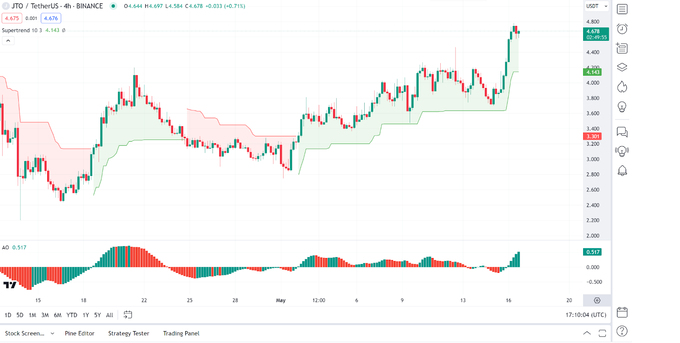Open the Pine Editor tab

pyautogui.click(x=79, y=334)
